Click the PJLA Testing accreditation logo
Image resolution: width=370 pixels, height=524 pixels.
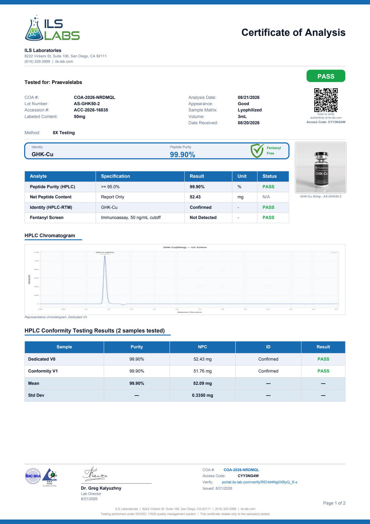[x=50, y=477]
